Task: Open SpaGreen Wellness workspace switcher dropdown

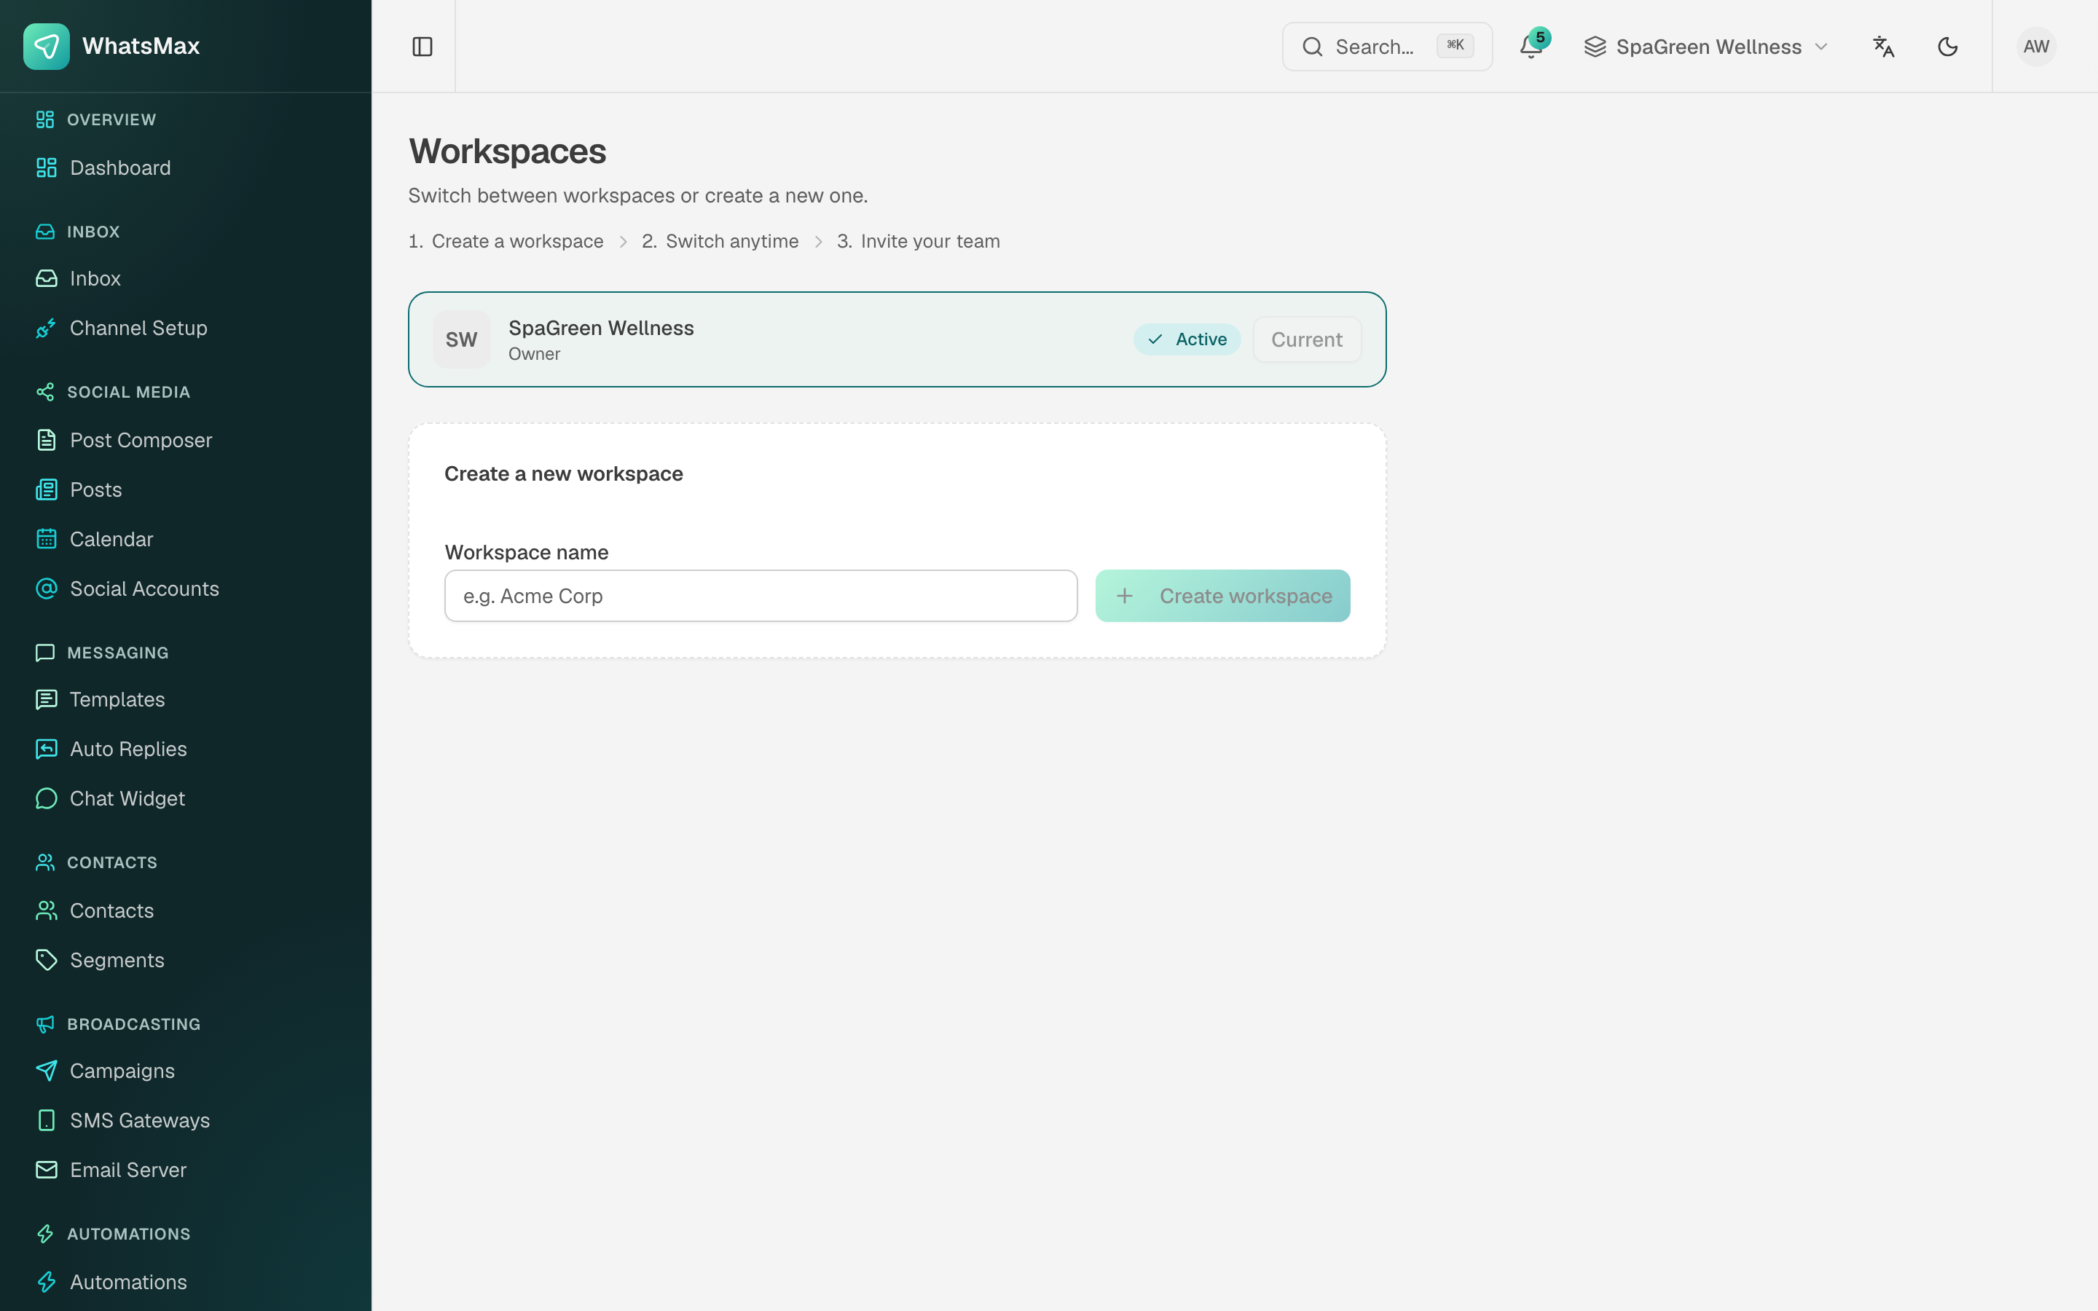Action: pos(1705,47)
